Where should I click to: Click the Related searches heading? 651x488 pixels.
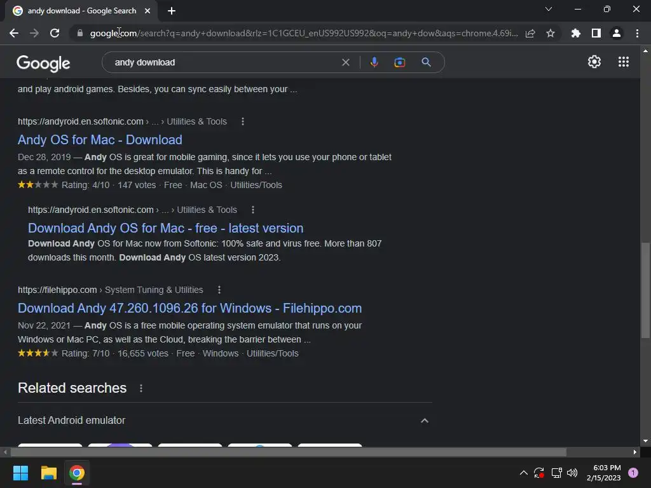click(x=72, y=388)
